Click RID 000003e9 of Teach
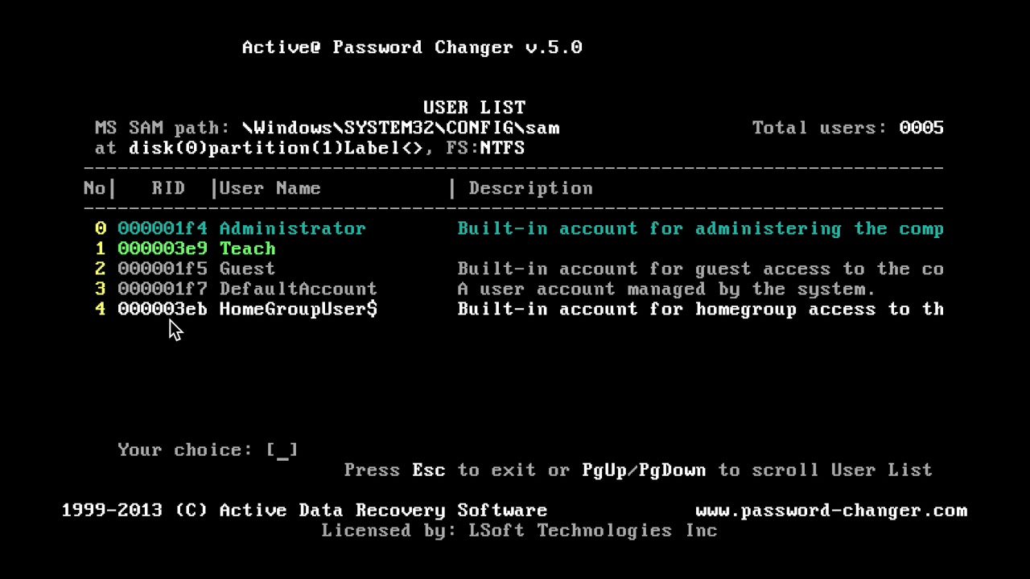The width and height of the screenshot is (1030, 579). pos(162,248)
